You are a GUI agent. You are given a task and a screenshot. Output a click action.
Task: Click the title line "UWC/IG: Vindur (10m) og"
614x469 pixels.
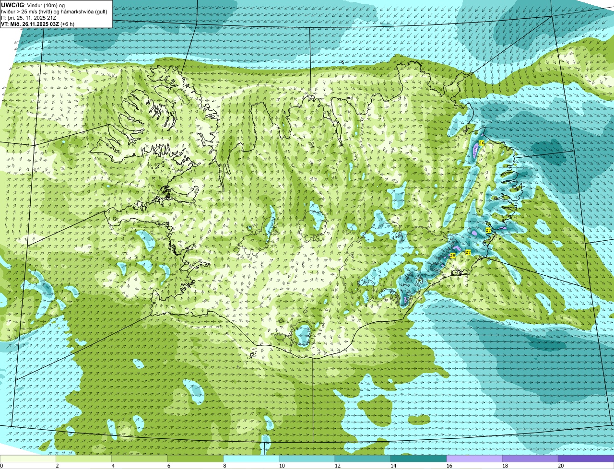click(33, 5)
